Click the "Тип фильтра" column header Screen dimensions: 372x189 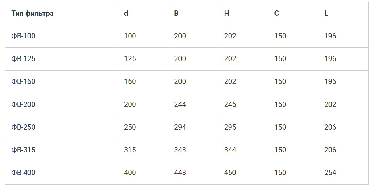32,14
